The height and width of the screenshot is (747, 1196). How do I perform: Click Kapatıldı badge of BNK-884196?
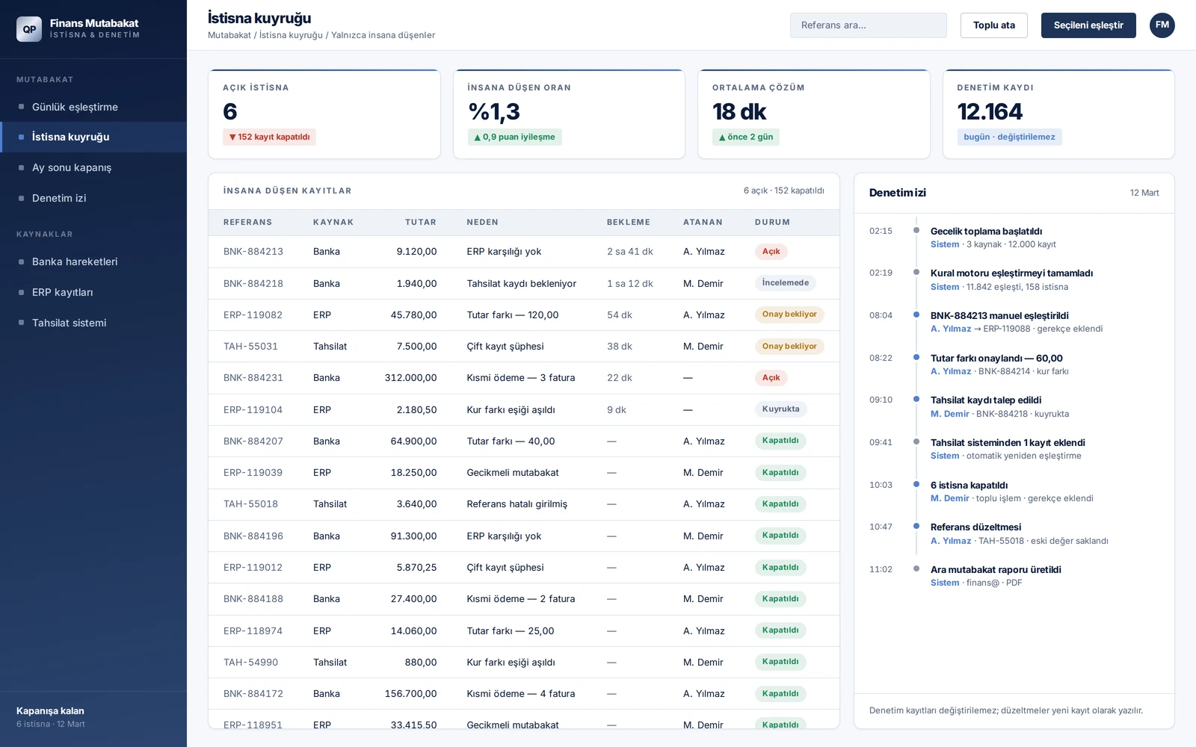click(x=780, y=536)
